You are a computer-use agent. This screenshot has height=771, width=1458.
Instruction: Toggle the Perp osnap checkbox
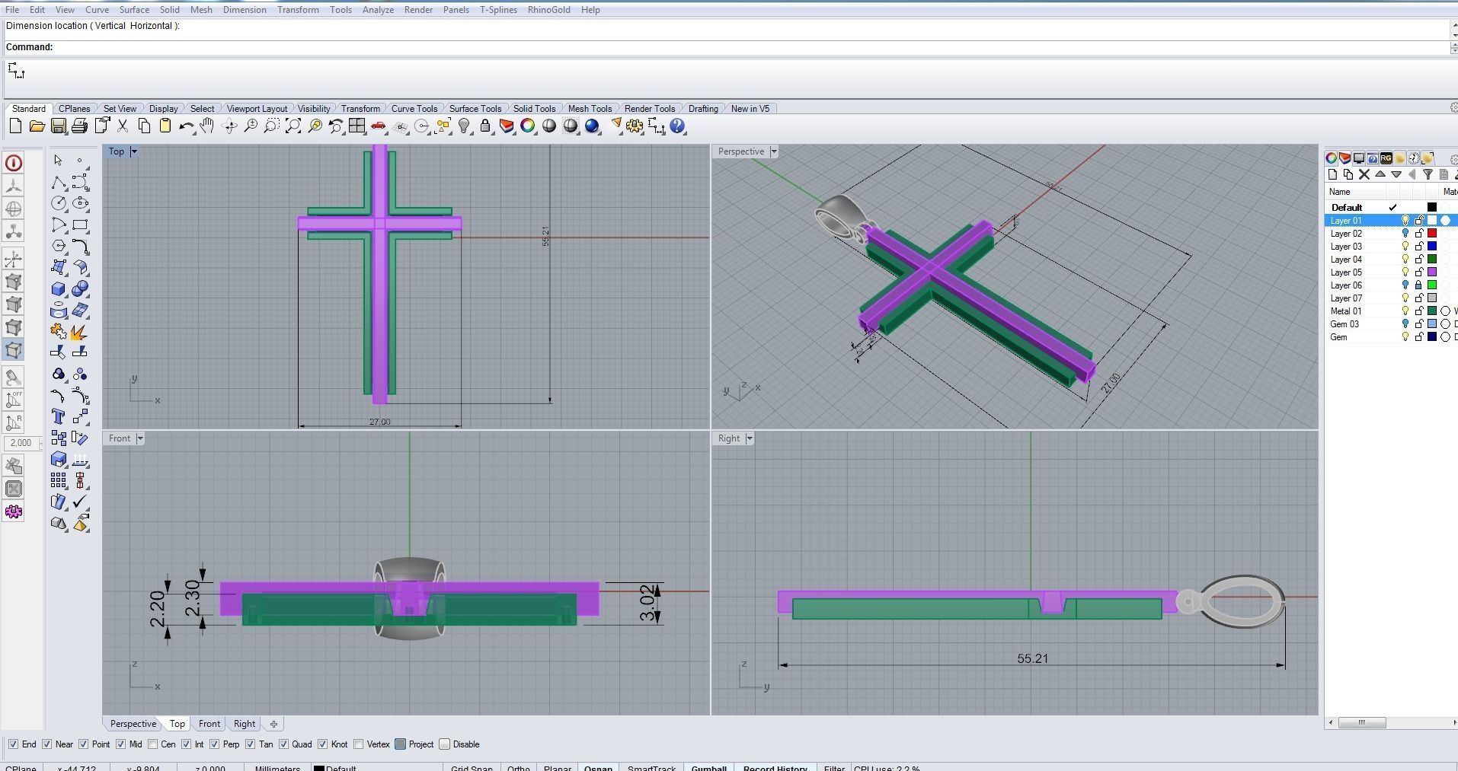pyautogui.click(x=214, y=744)
